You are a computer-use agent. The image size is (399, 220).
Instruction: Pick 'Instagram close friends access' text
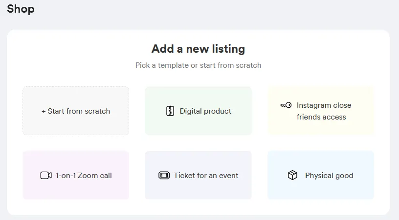pyautogui.click(x=324, y=111)
